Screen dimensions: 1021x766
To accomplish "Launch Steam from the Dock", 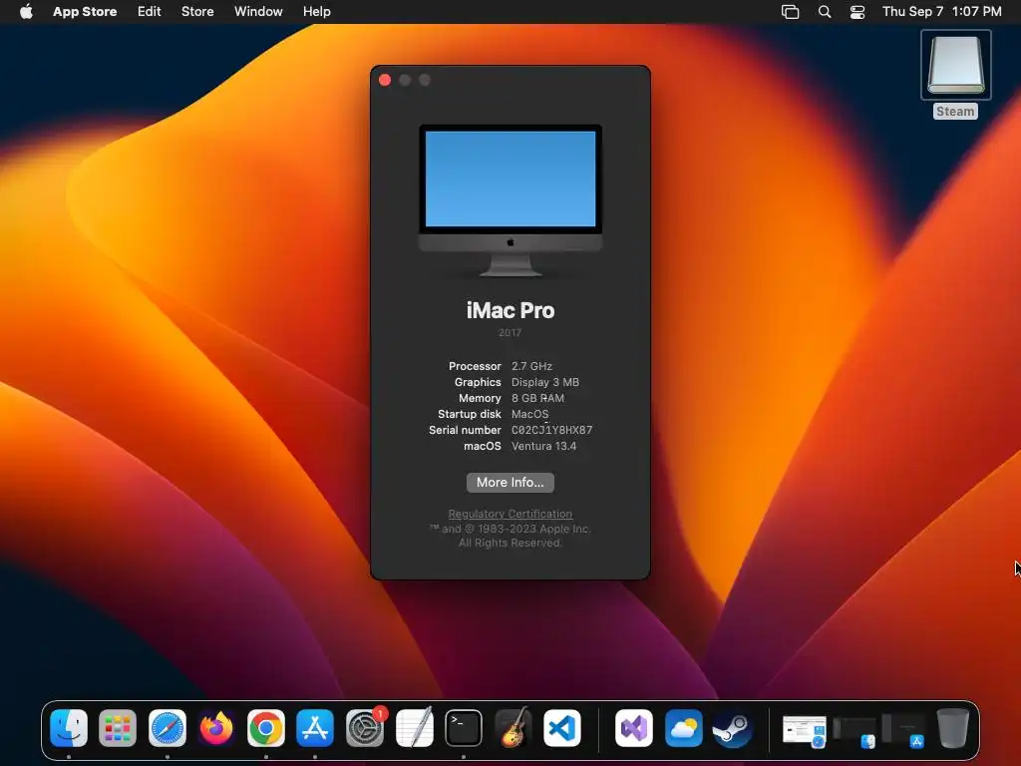I will [x=733, y=728].
